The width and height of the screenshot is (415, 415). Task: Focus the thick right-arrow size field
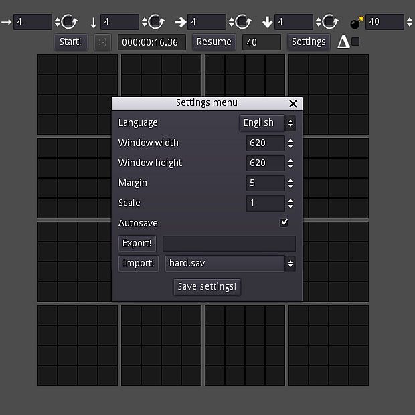point(207,22)
